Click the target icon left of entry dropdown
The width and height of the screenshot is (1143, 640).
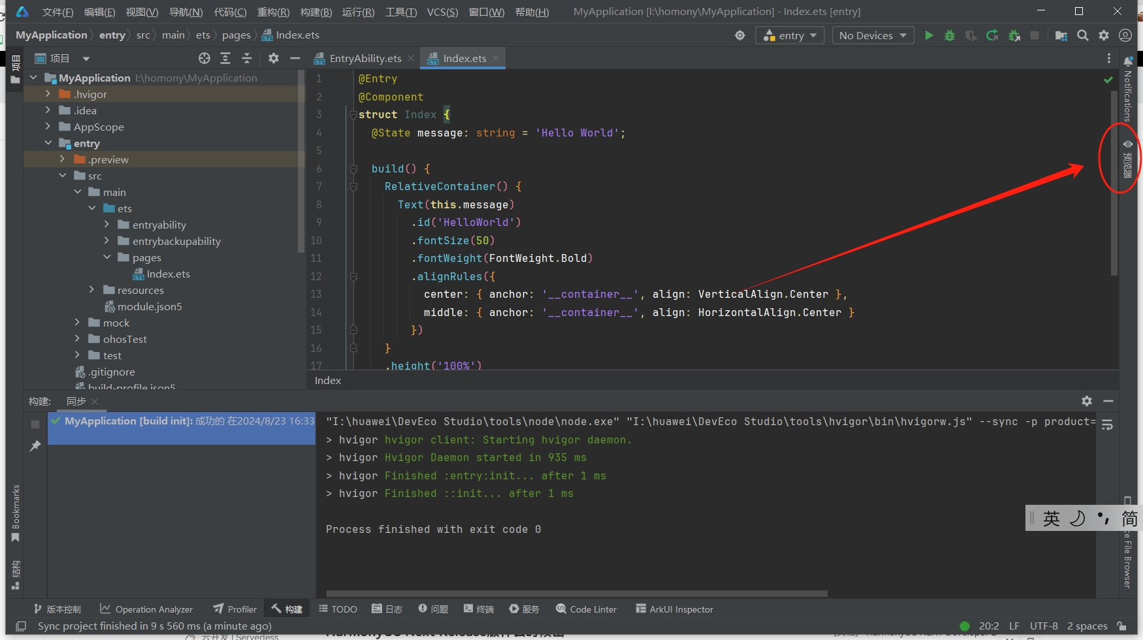coord(740,35)
